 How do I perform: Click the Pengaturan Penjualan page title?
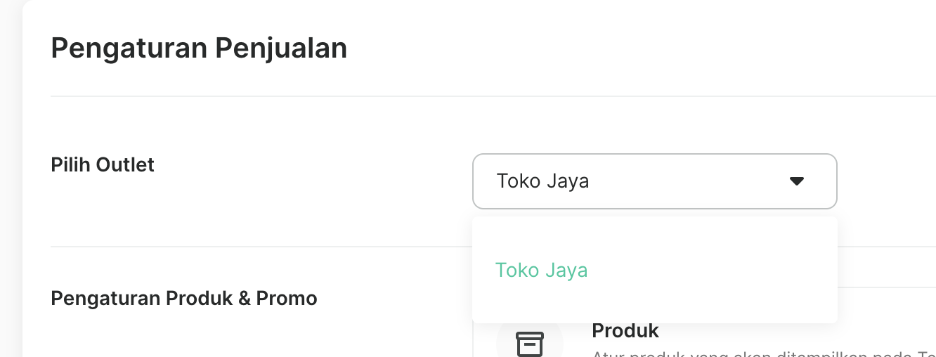click(x=199, y=48)
